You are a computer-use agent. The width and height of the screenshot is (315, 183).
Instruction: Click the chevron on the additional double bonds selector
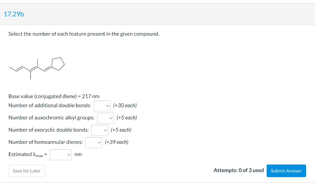108,105
